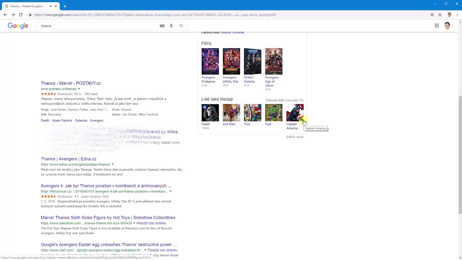
Task: Expand dropdown arrow next to postavy.cz URL
Action: point(79,89)
